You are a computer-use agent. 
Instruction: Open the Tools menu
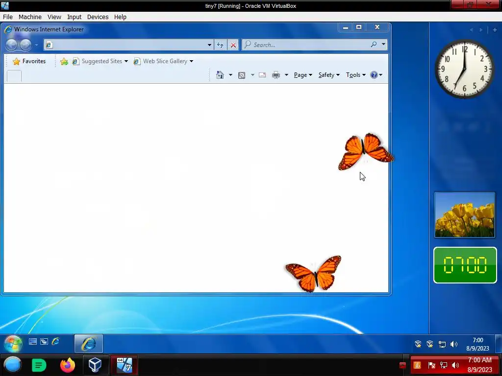pyautogui.click(x=356, y=75)
